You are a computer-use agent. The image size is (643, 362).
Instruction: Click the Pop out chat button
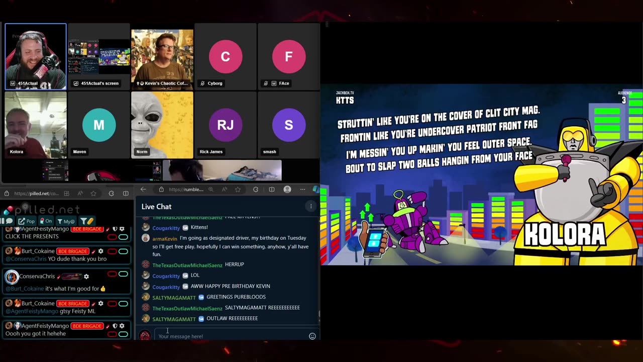(27, 221)
